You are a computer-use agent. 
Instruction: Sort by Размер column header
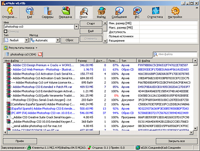(85, 61)
